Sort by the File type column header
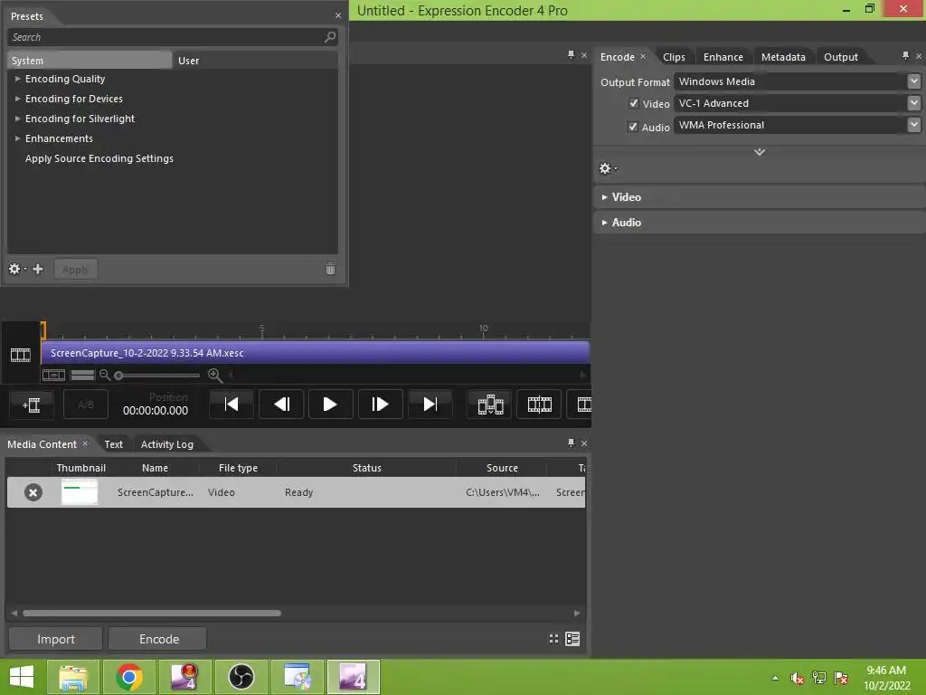The image size is (926, 695). point(238,468)
